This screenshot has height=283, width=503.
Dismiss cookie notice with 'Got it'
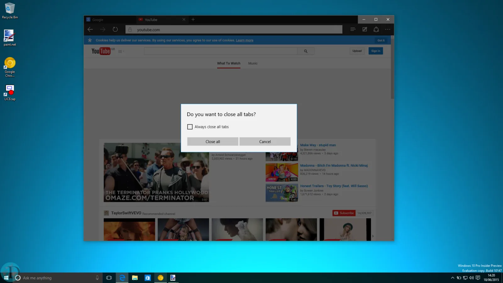click(381, 40)
